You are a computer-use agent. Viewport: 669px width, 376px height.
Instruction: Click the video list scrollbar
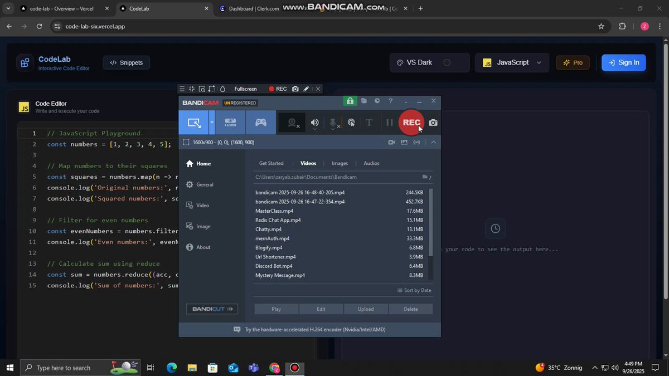(430, 222)
